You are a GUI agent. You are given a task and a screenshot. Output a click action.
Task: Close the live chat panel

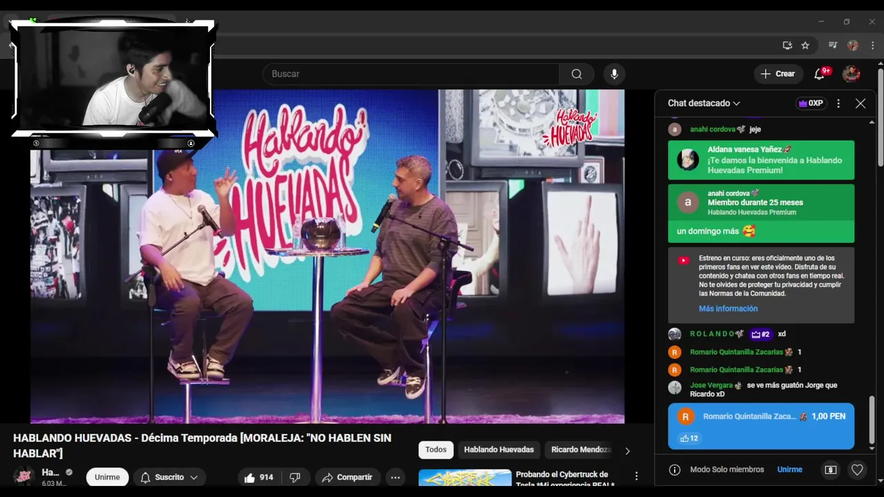[860, 104]
